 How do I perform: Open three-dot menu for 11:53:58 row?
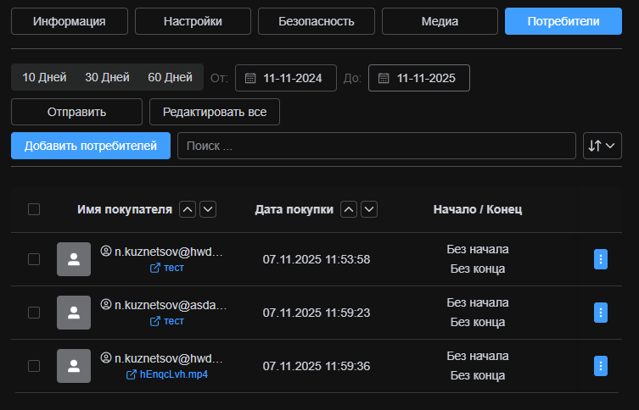tap(601, 259)
